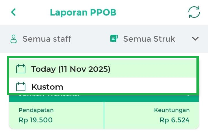The height and width of the screenshot is (131, 208).
Task: Expand the chevron next to Semua Struk
Action: click(x=195, y=39)
